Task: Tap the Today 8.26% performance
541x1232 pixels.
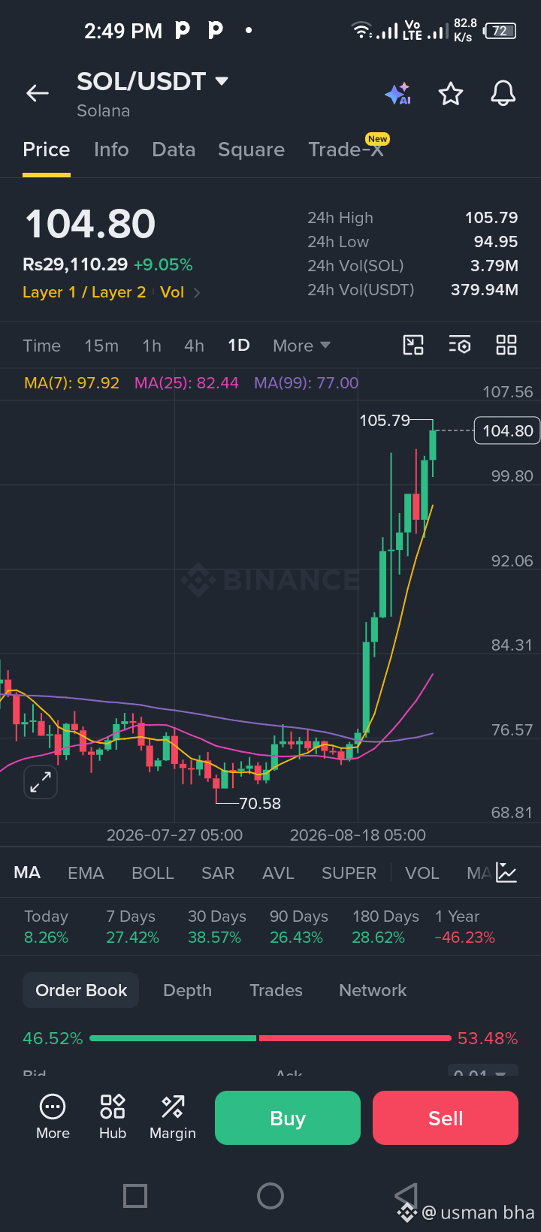Action: 46,927
